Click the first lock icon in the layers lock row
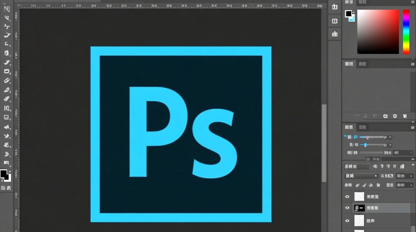416x232 pixels. [357, 185]
